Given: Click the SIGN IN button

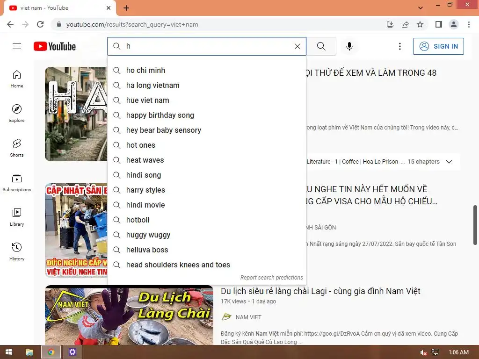Looking at the screenshot, I should pos(438,46).
